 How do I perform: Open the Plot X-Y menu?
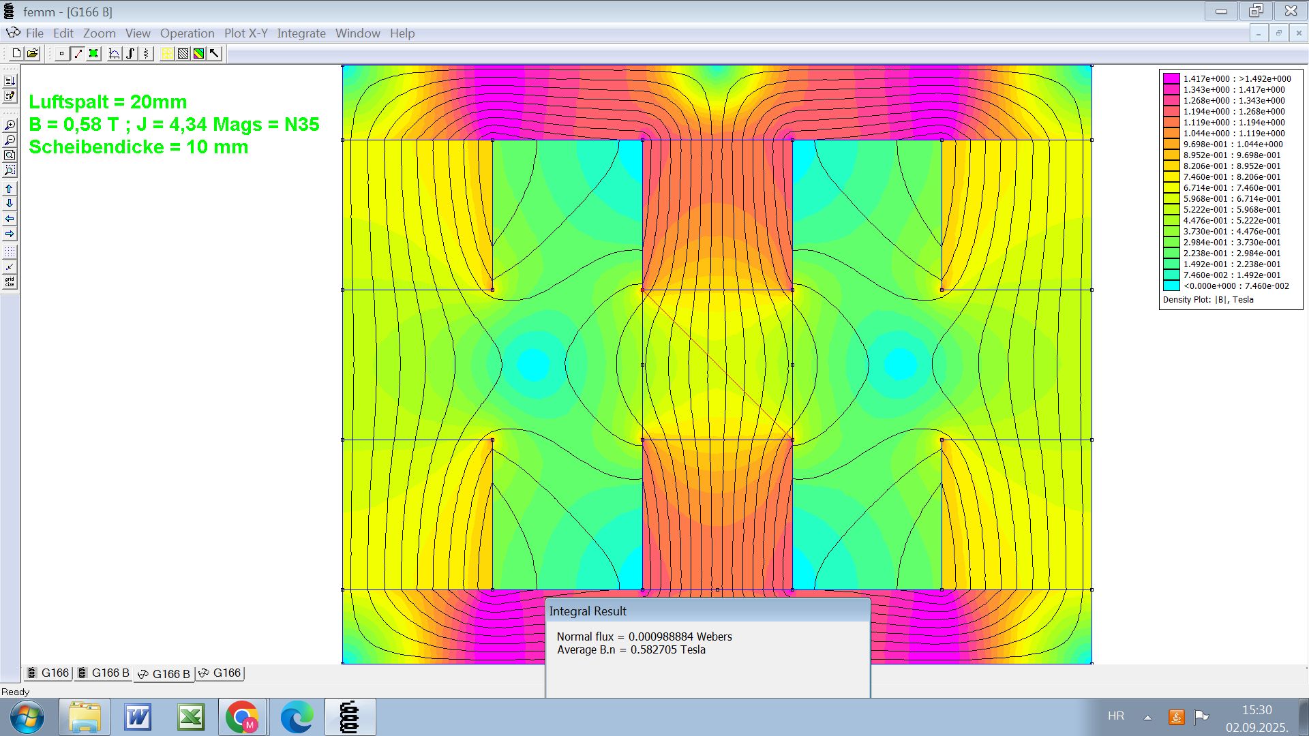245,33
